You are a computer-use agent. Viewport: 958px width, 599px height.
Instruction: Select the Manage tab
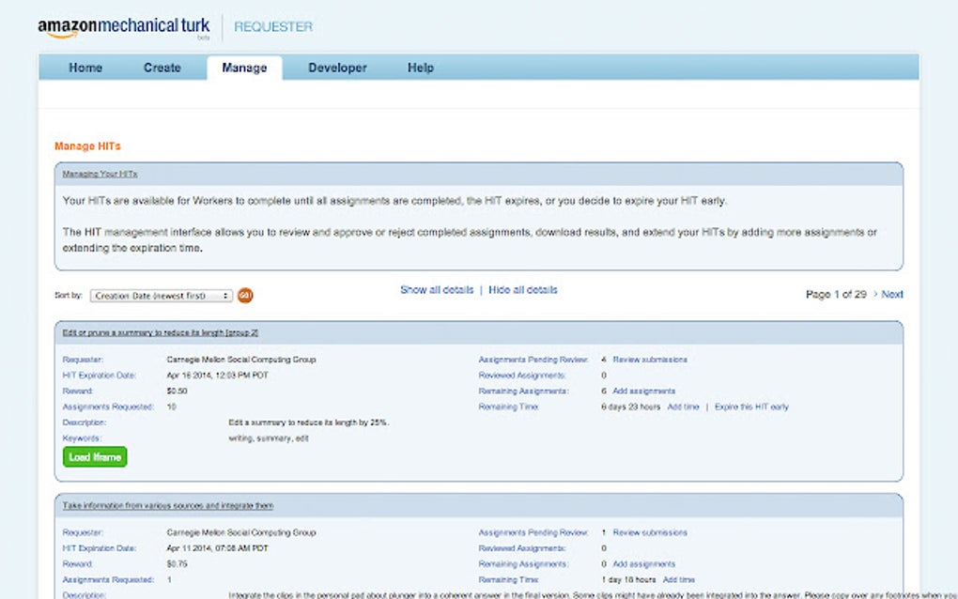[x=244, y=68]
